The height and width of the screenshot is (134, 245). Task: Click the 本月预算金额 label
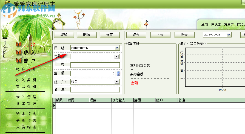click(x=140, y=65)
